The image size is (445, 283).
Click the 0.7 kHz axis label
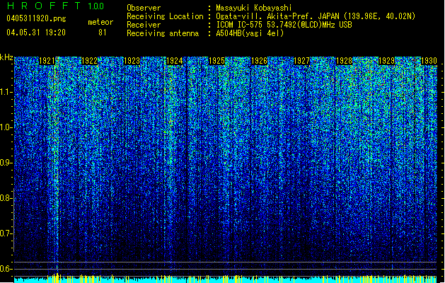point(6,233)
